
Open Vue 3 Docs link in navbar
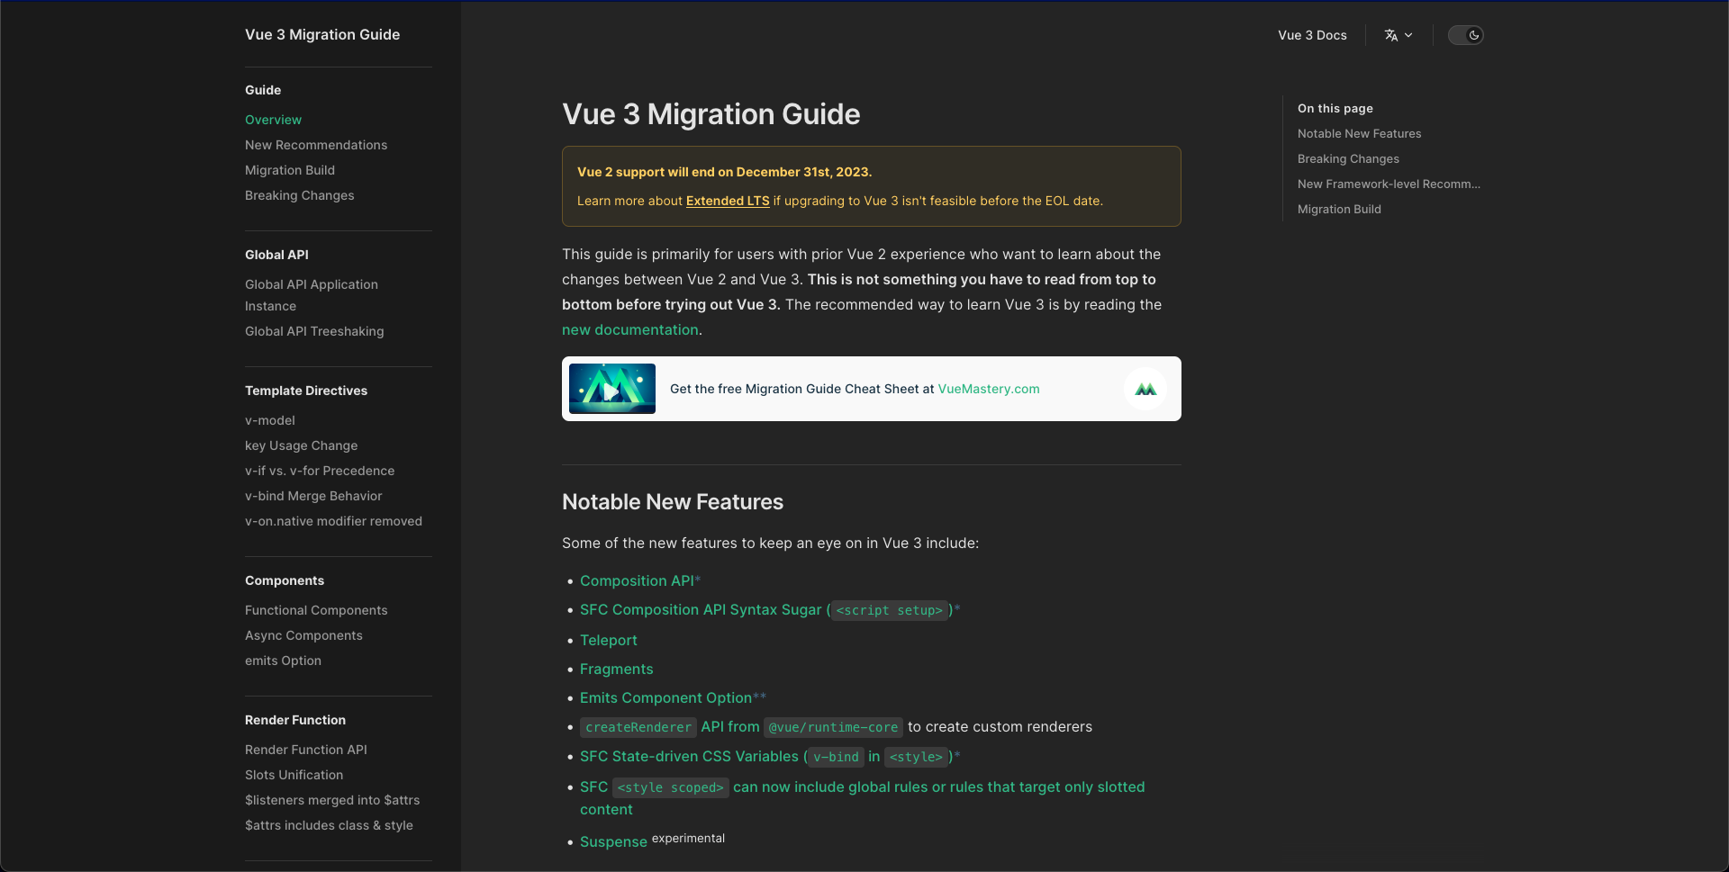(x=1312, y=35)
